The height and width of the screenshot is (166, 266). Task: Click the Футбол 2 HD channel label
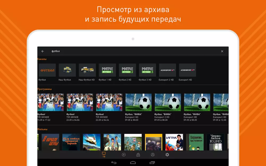(x=125, y=80)
